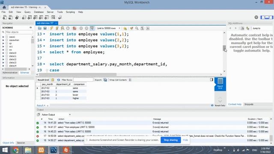Expand the data13 schema node
Viewport: 274px width, 154px height.
[x=3, y=62]
